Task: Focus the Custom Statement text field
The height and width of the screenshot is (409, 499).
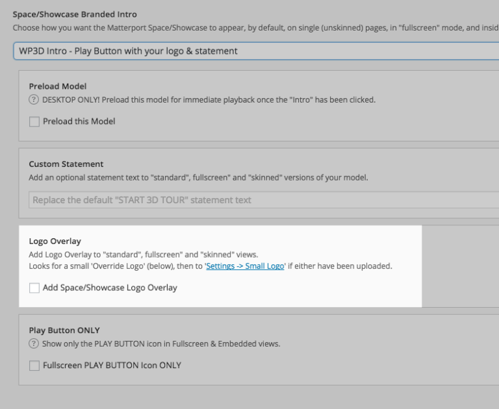Action: tap(260, 199)
